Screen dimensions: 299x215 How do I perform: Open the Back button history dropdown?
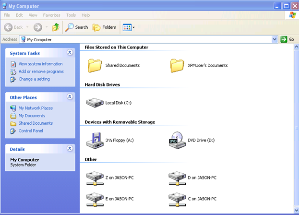27,27
